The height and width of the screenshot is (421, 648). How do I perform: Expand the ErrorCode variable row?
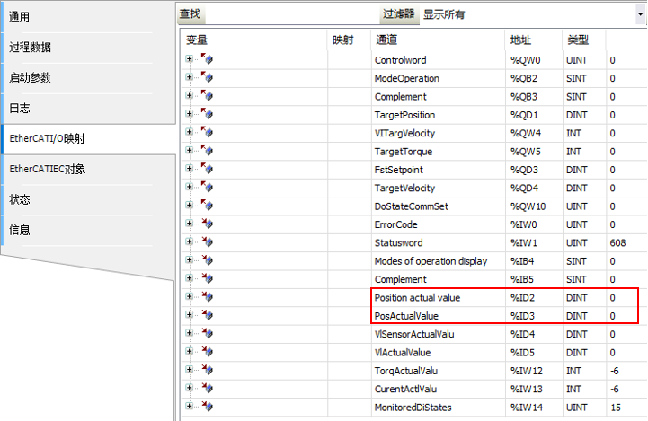pyautogui.click(x=190, y=224)
